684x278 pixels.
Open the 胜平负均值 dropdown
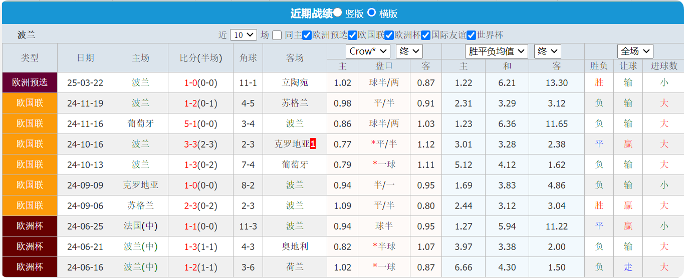pos(497,51)
